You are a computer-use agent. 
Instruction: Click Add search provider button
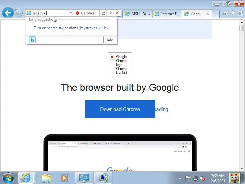[x=110, y=40]
